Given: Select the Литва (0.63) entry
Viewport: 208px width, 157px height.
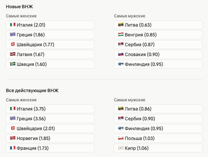Looking at the screenshot, I should tap(158, 25).
